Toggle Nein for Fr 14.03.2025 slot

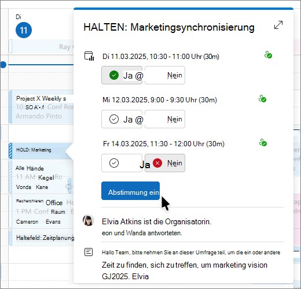(165, 163)
